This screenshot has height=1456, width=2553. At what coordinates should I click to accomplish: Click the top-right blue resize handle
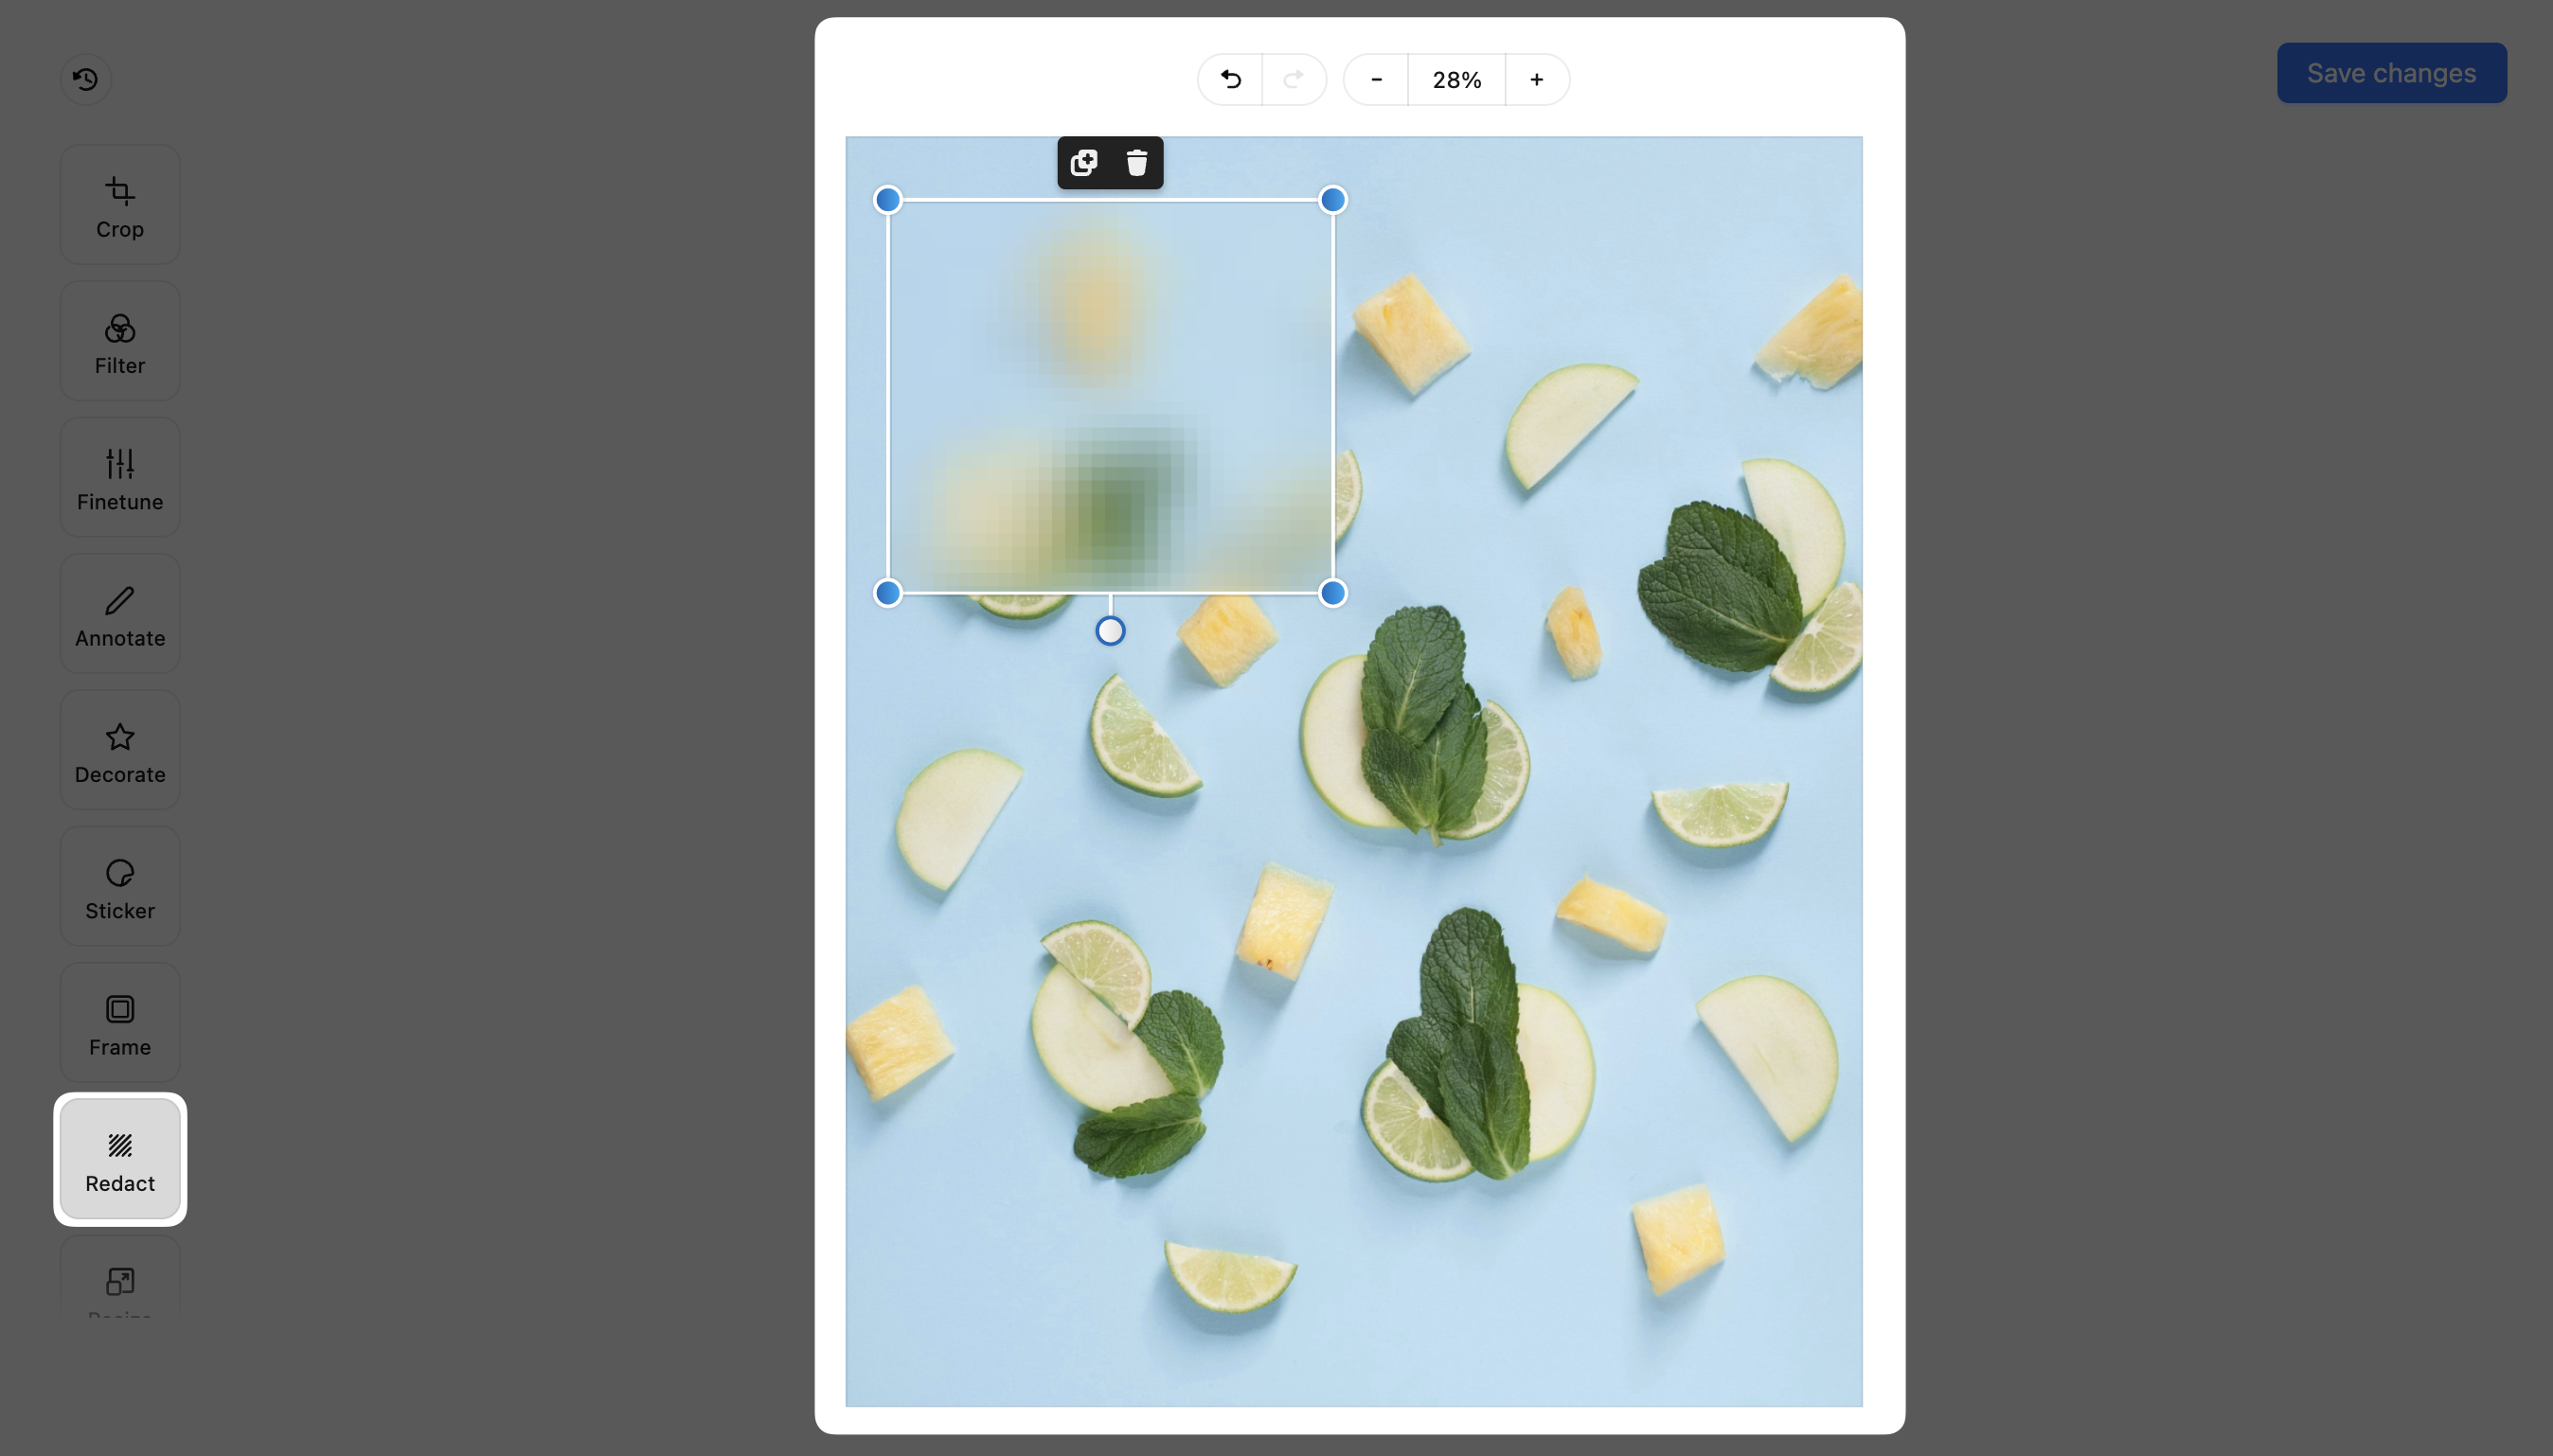pyautogui.click(x=1333, y=200)
